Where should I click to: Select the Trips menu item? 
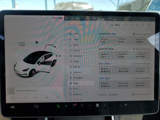point(81,83)
